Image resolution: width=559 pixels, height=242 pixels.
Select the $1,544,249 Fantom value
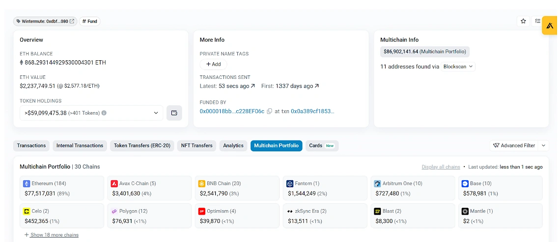[303, 194]
